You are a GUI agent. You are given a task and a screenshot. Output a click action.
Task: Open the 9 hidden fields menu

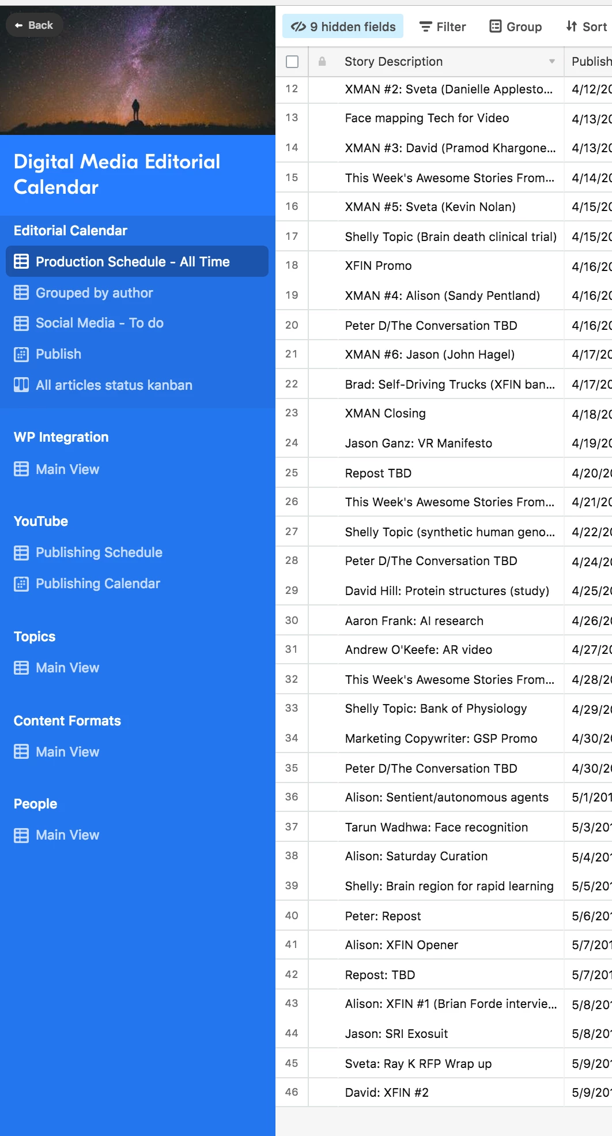point(343,27)
